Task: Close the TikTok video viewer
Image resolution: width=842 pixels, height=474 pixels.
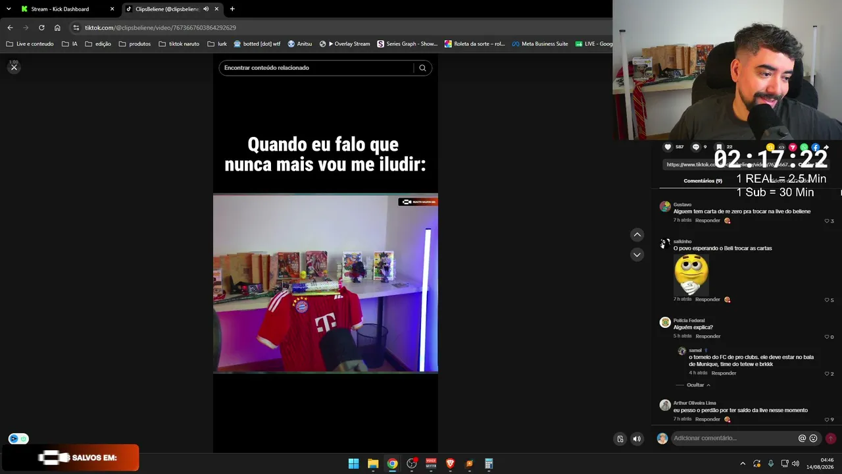Action: click(x=14, y=67)
